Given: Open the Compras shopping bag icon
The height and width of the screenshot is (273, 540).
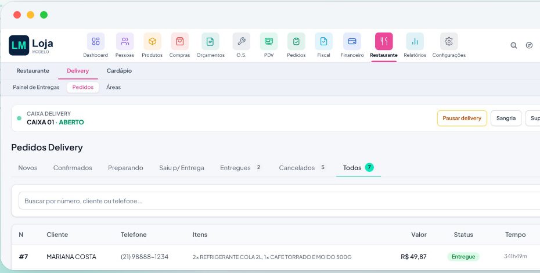Looking at the screenshot, I should (180, 41).
